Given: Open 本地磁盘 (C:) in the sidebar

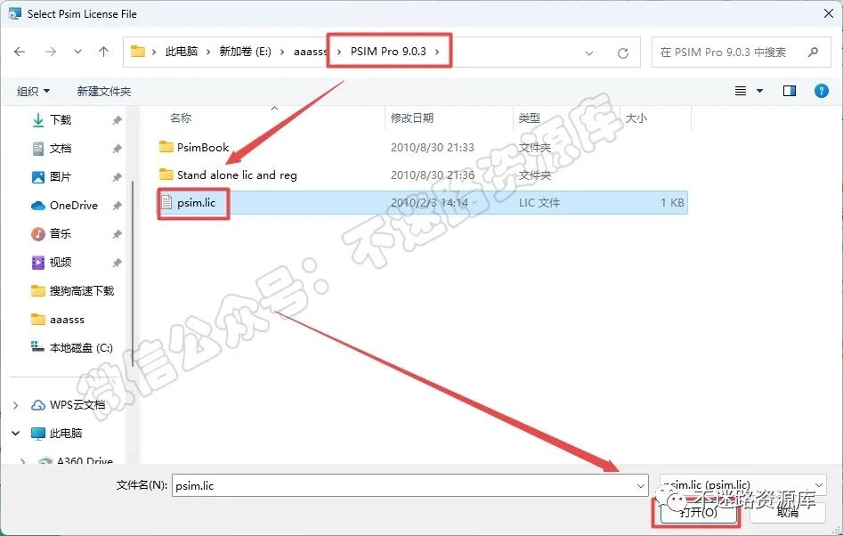Looking at the screenshot, I should tap(81, 348).
